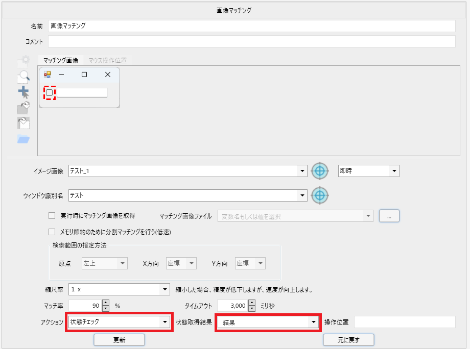Click the browse ... button for matching file
This screenshot has width=470, height=349.
389,216
